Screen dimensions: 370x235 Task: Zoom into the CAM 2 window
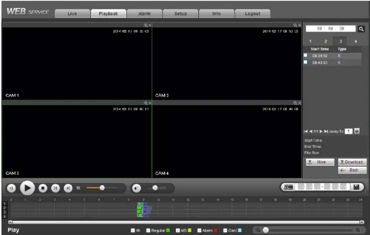click(295, 25)
